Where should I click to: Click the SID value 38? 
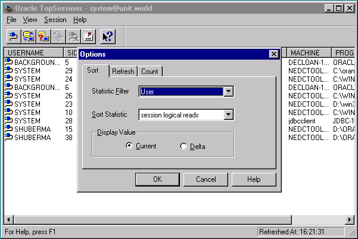tap(69, 138)
